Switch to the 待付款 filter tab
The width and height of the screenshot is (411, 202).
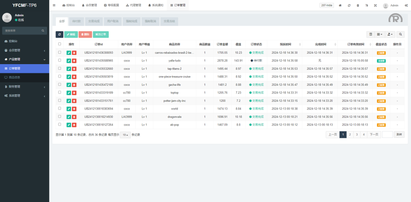pos(75,21)
